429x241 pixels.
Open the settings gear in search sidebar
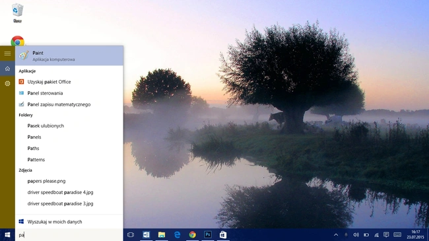click(7, 84)
